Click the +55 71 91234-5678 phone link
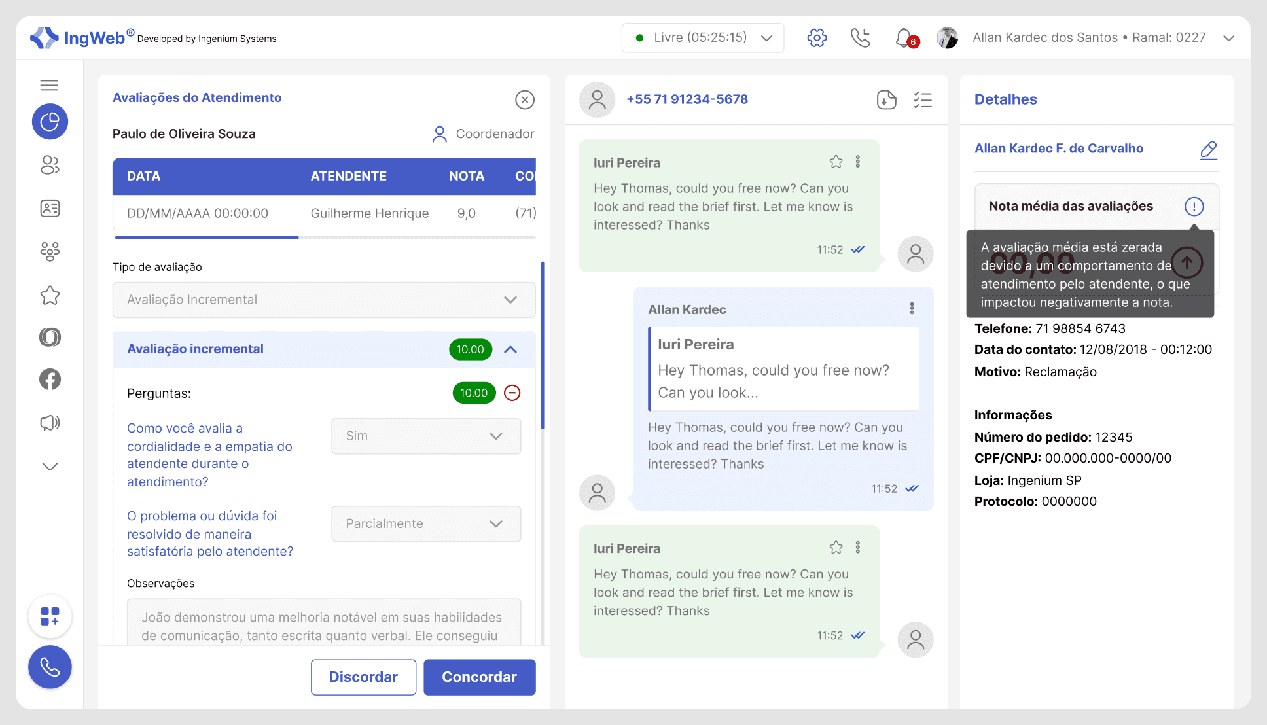Image resolution: width=1267 pixels, height=725 pixels. [x=687, y=99]
